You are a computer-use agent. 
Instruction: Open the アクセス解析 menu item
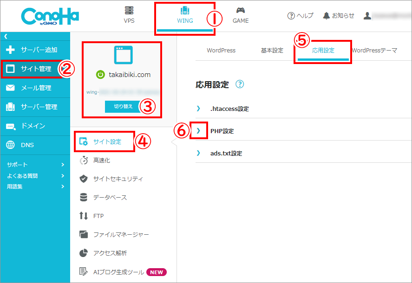110,253
